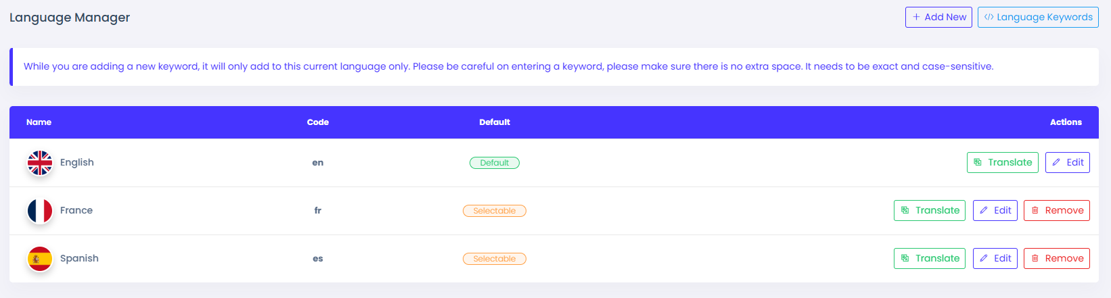This screenshot has height=298, width=1111.
Task: Click the pencil icon in English row
Action: pos(1056,162)
